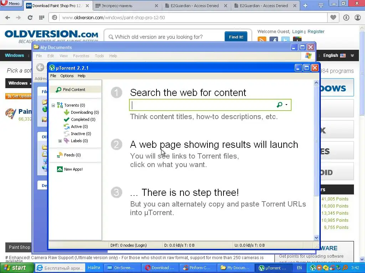365x273 pixels.
Task: Click the Login link on oldversion.com
Action: click(x=298, y=32)
